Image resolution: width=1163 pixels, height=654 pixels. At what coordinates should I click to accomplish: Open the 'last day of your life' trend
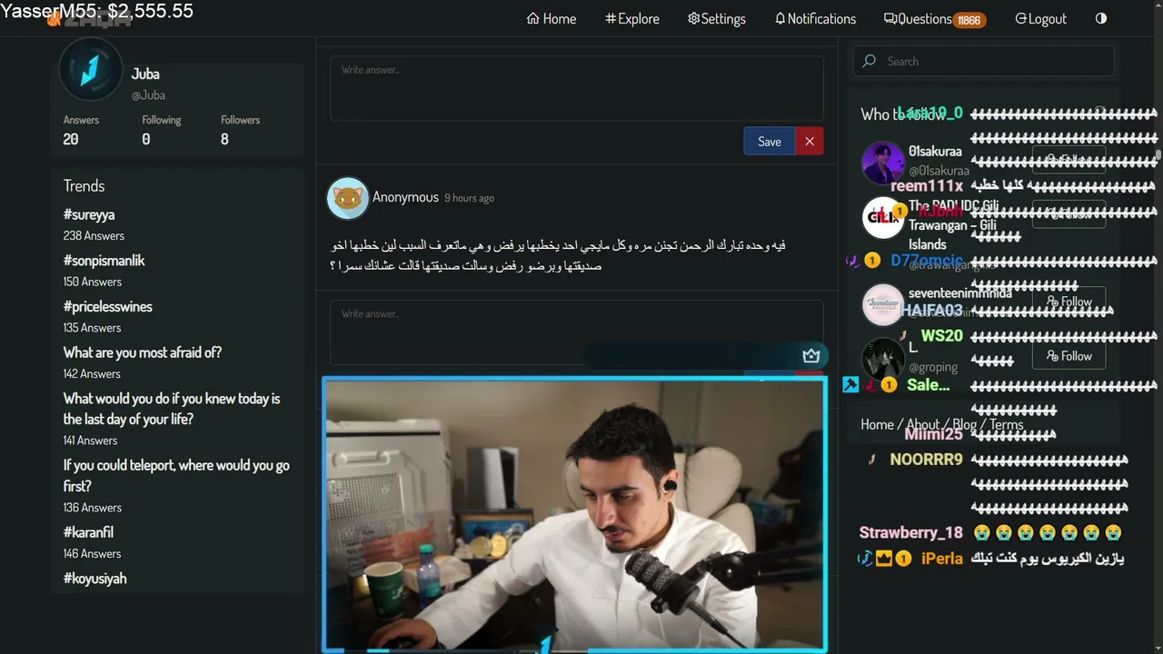(172, 409)
